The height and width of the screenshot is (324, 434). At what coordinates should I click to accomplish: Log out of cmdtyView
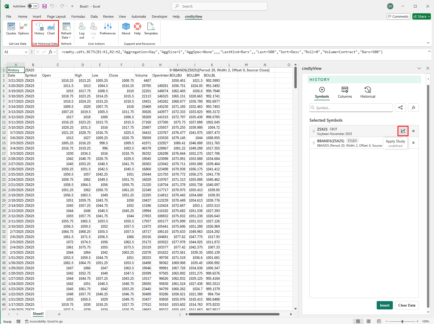click(x=82, y=31)
